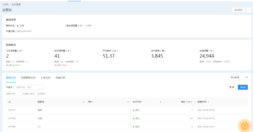253x132 pixels.
Task: Click the 总内容数 value 3,845
Action: pyautogui.click(x=157, y=56)
